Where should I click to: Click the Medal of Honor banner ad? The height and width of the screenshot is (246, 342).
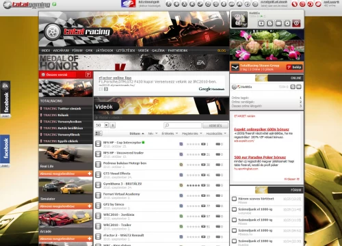[x=134, y=63]
